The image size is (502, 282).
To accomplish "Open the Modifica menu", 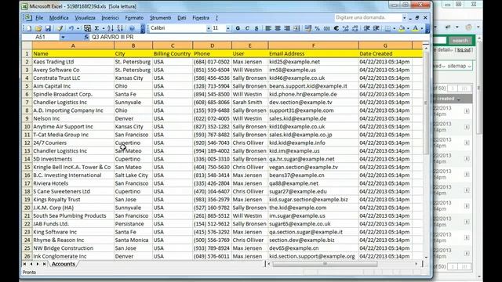I will pyautogui.click(x=59, y=18).
